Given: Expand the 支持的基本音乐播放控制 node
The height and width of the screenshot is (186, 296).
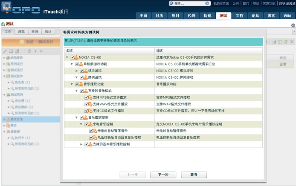Looking at the screenshot, I should pyautogui.click(x=81, y=144).
